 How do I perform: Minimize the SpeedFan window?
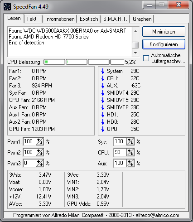click(x=150, y=5)
